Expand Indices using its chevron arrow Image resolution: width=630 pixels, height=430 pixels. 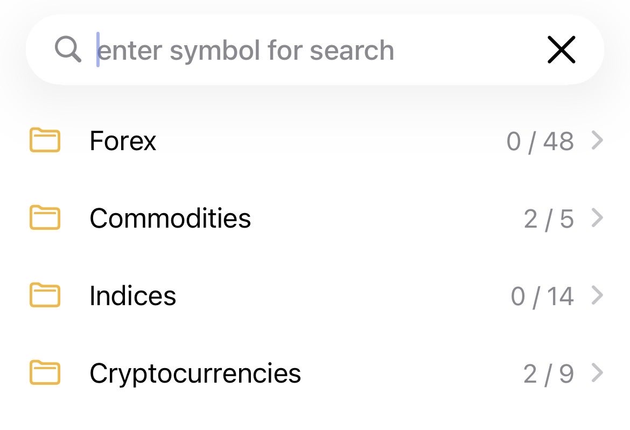click(597, 295)
